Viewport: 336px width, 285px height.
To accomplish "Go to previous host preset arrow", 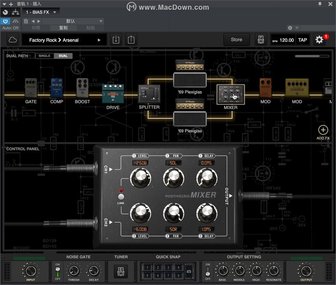I will [x=33, y=21].
